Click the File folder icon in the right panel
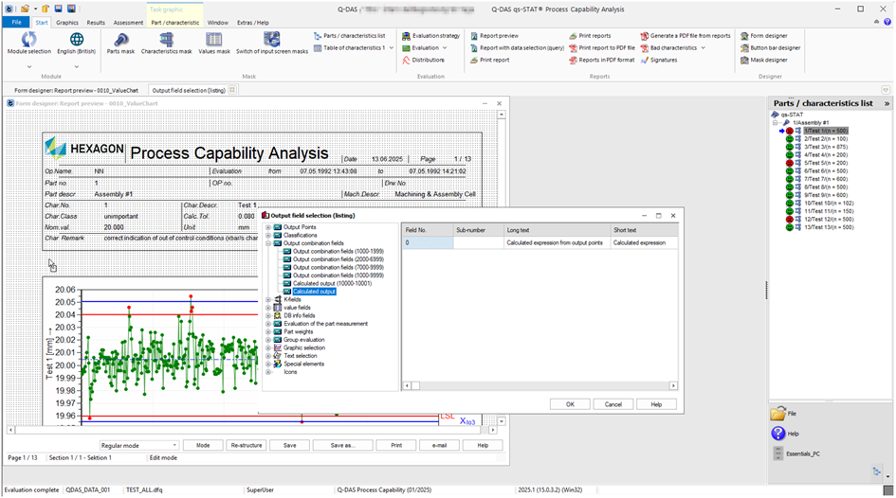896x498 pixels. (x=777, y=414)
